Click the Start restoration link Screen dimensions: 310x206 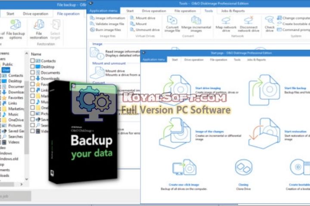[x=295, y=131]
